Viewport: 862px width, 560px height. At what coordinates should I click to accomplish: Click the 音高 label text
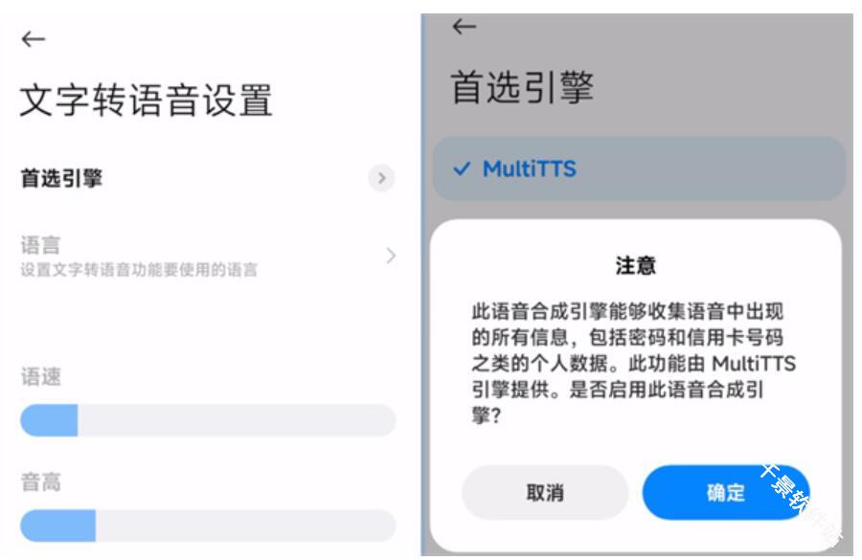point(40,482)
